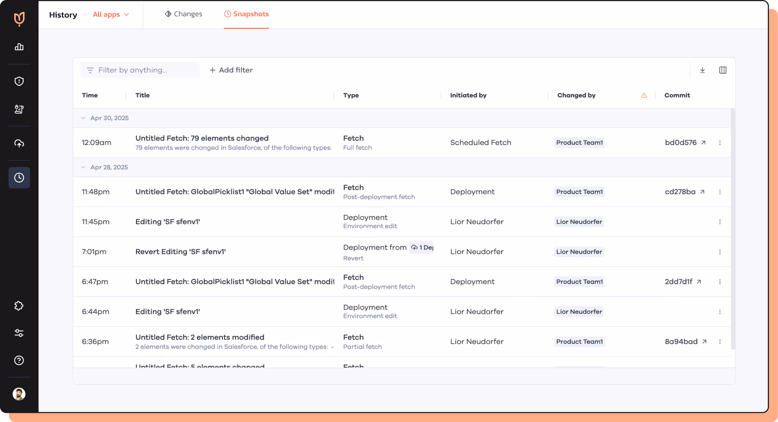Open more options for 7:01pm row
This screenshot has height=422, width=778.
point(720,252)
